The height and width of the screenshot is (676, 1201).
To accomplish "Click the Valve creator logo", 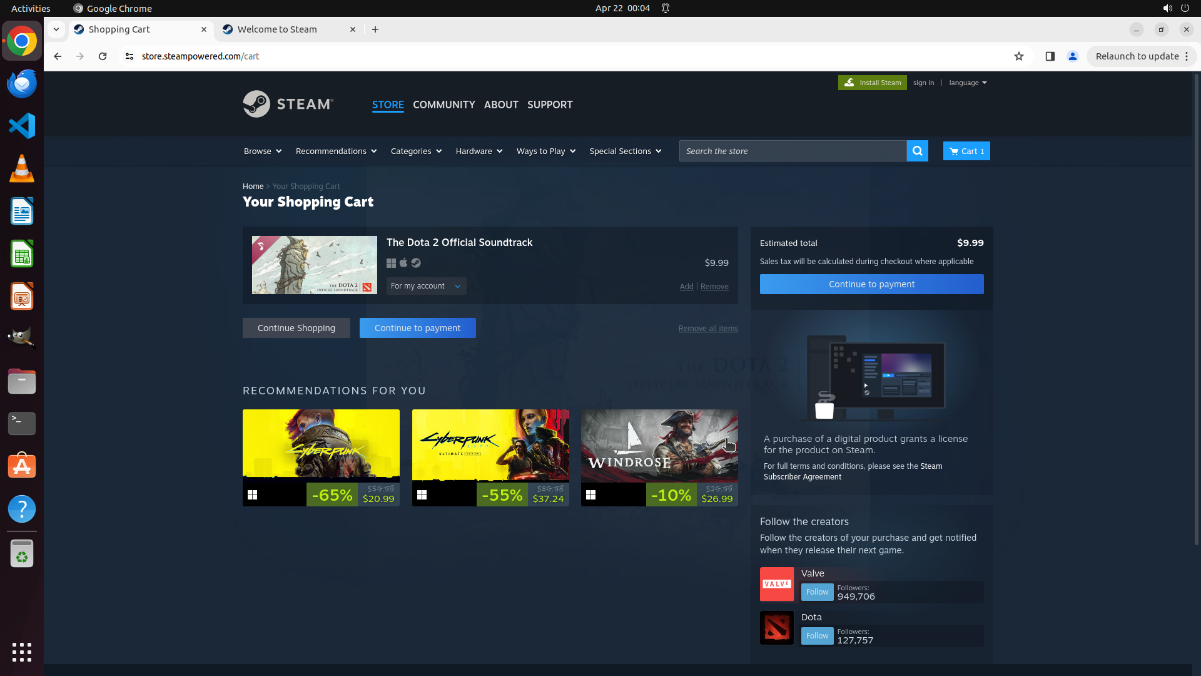I will click(x=776, y=584).
